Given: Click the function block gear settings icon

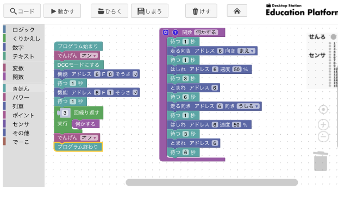Looking at the screenshot, I should tap(166, 32).
